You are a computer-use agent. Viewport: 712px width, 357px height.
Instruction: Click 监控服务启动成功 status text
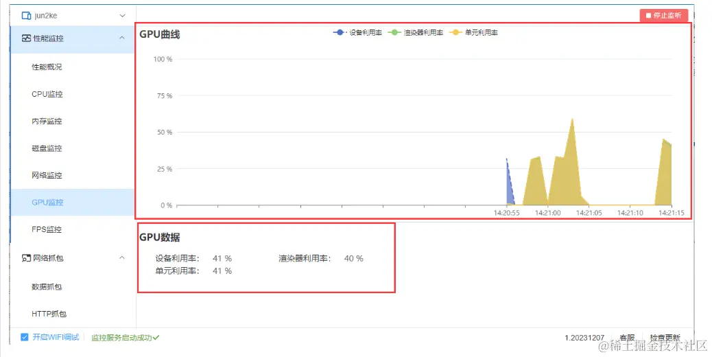coord(121,338)
